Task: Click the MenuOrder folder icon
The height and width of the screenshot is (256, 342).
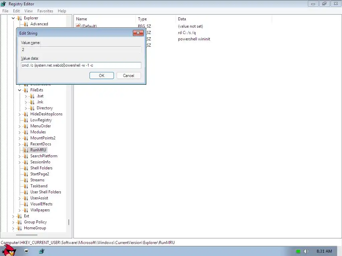Action: coord(26,126)
